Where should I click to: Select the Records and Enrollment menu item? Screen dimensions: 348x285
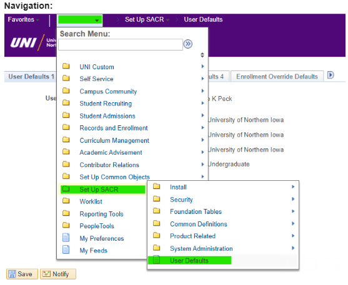[x=114, y=128]
